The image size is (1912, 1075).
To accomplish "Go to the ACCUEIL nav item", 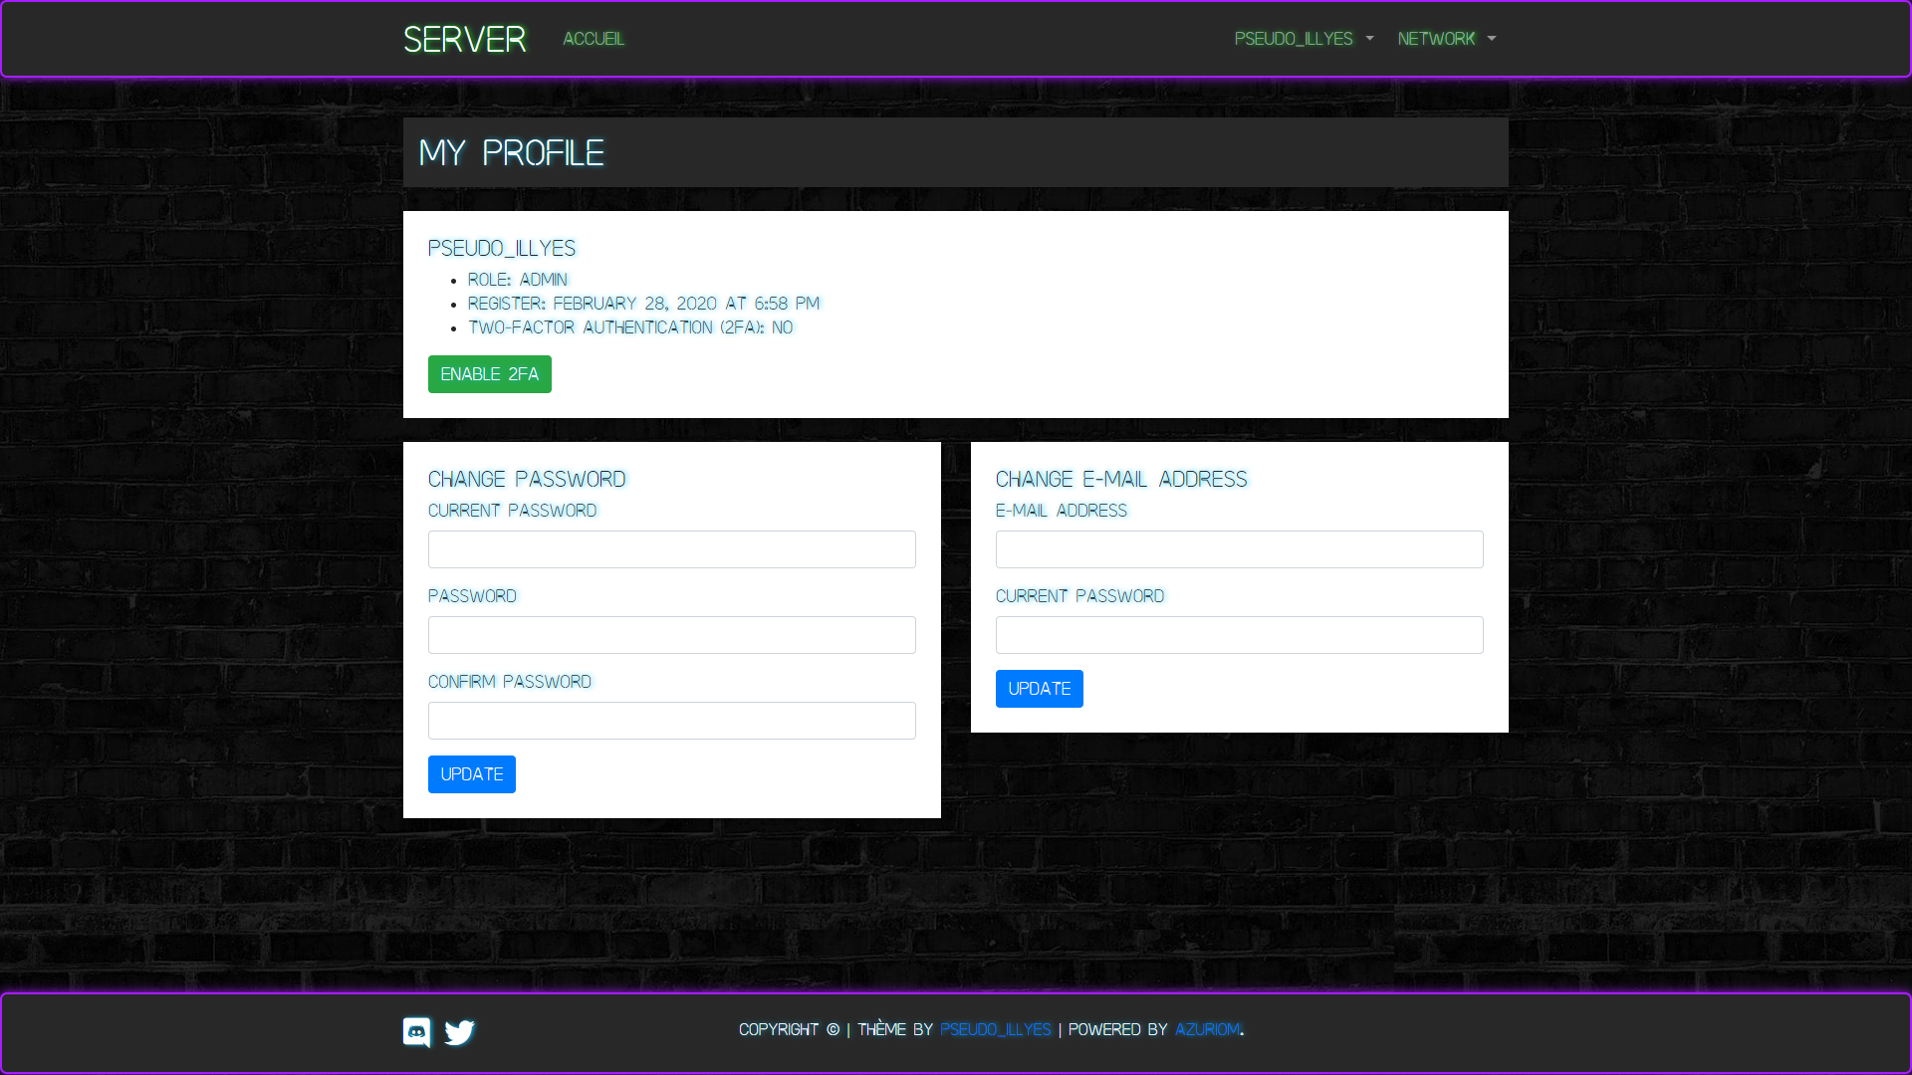I will [594, 39].
